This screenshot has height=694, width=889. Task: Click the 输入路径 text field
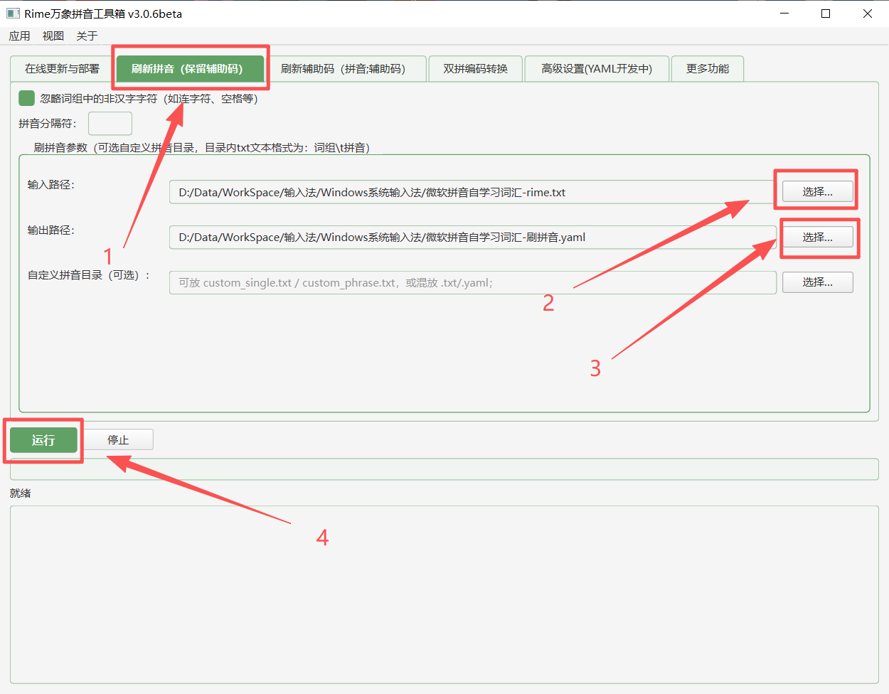pyautogui.click(x=472, y=192)
